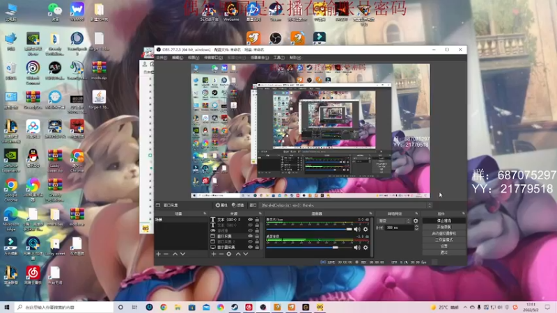Screen dimensions: 557x313
Task: Open OBS 设置 settings button
Action: pos(444,246)
